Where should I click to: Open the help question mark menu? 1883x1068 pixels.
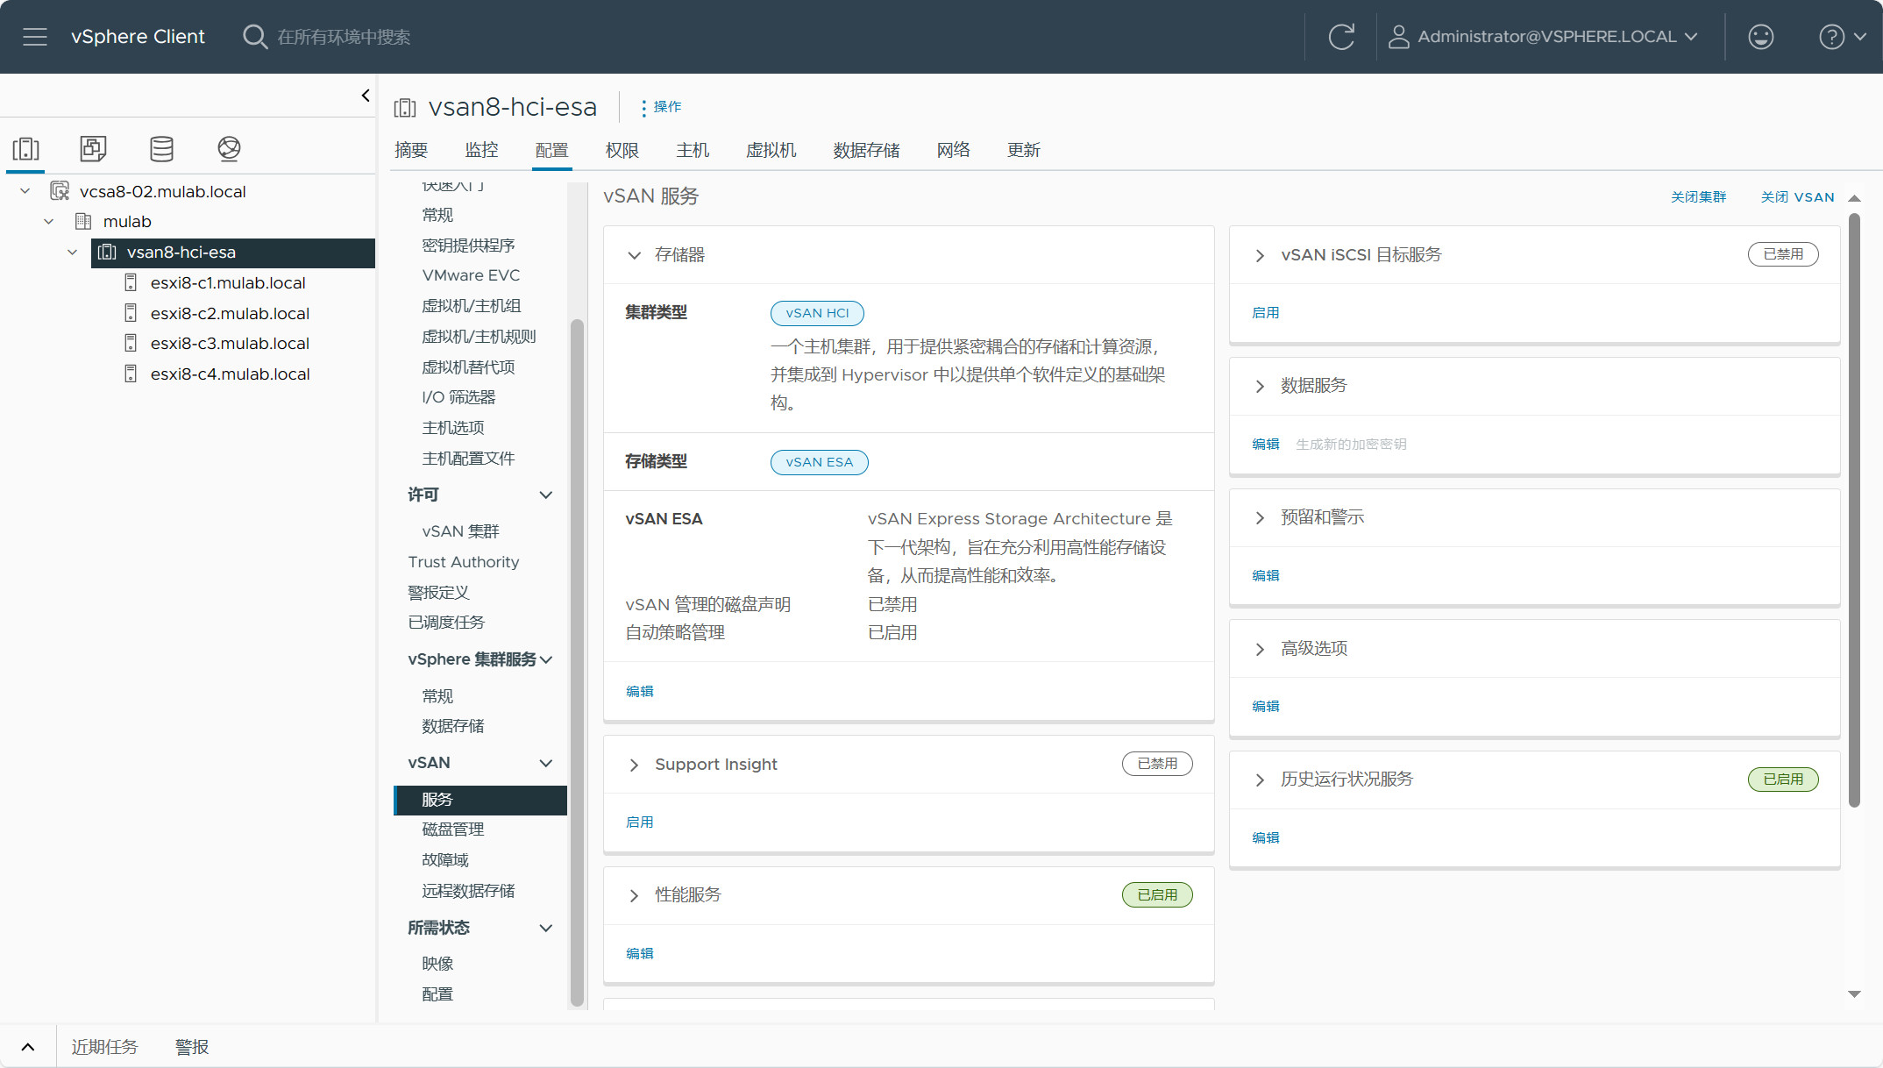pyautogui.click(x=1841, y=37)
